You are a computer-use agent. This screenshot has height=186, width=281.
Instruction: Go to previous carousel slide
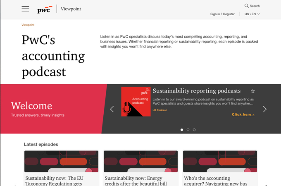click(x=112, y=109)
